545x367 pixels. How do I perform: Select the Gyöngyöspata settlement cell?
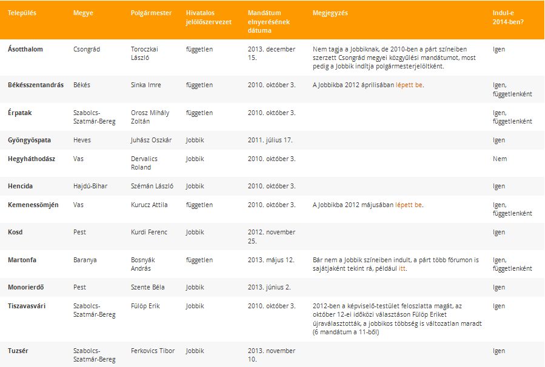click(x=29, y=141)
